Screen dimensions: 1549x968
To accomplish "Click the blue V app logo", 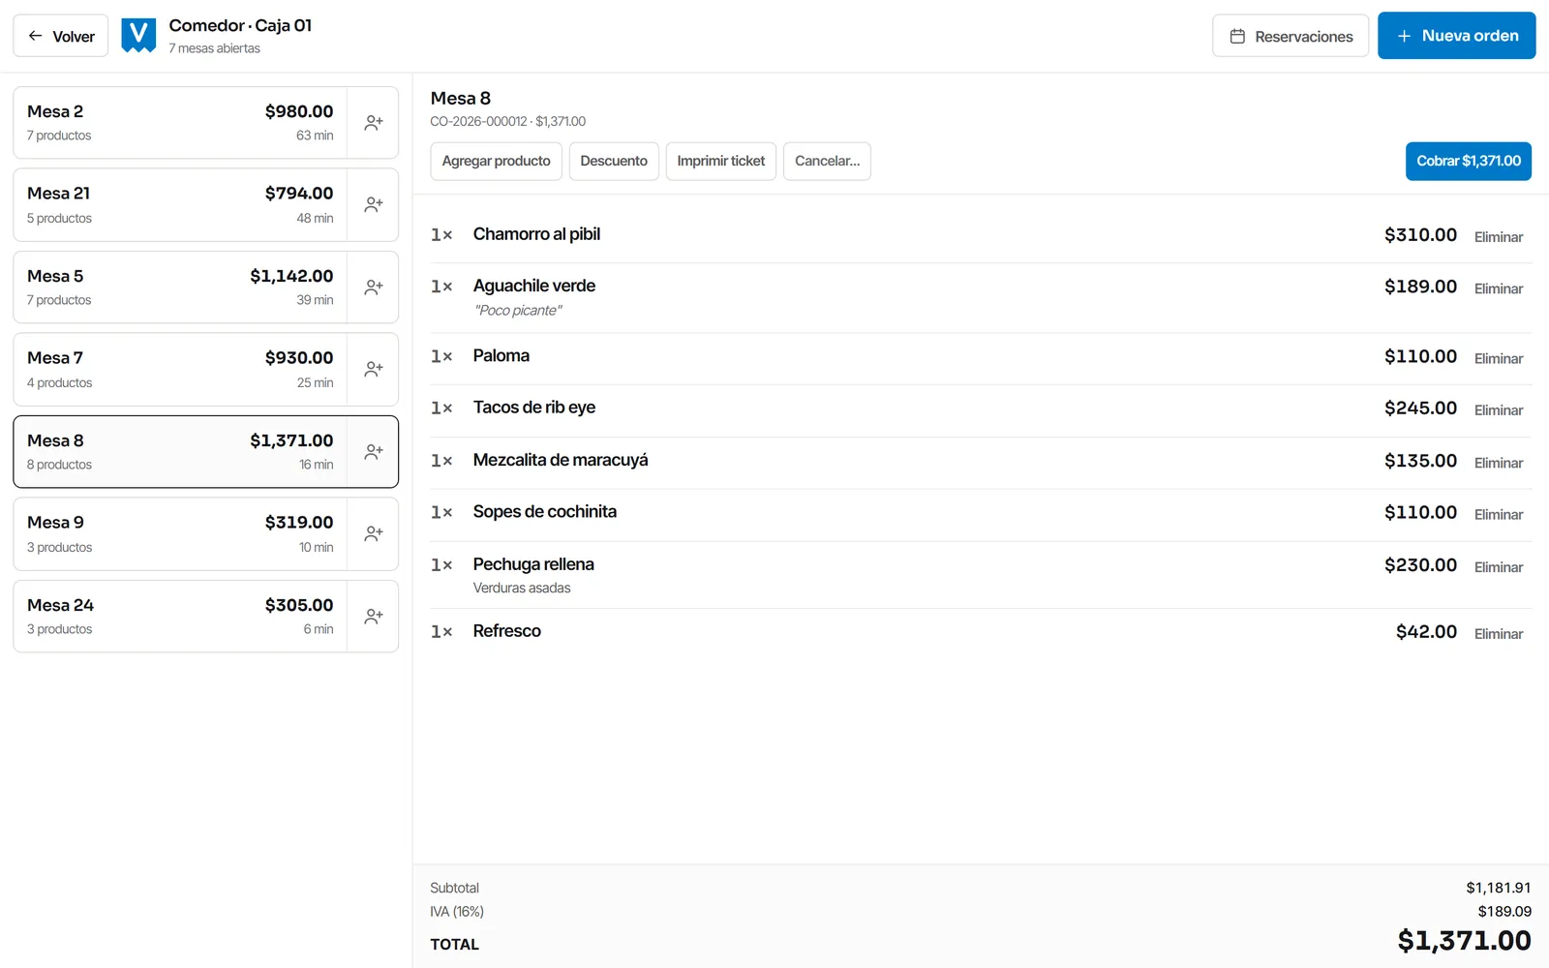I will tap(138, 36).
